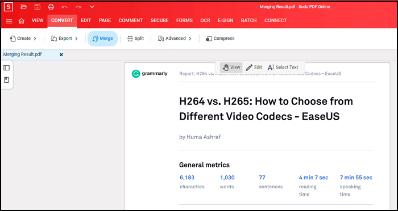The image size is (398, 211).
Task: Select the Split tool
Action: click(135, 39)
